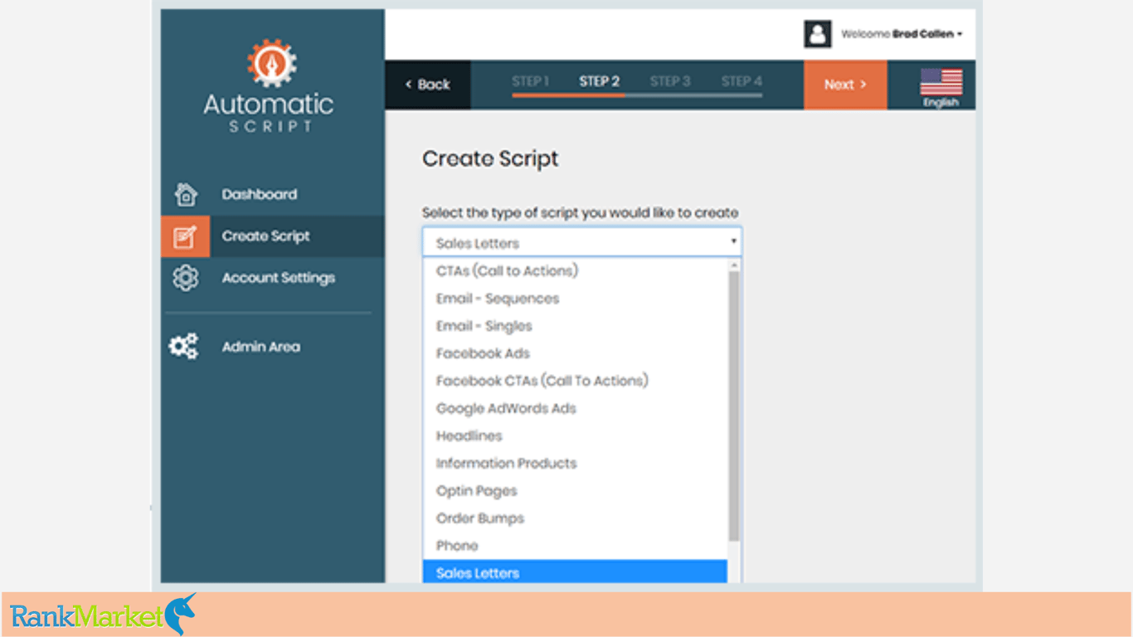Switch to STEP 1 tab
This screenshot has height=637, width=1133.
pyautogui.click(x=531, y=81)
